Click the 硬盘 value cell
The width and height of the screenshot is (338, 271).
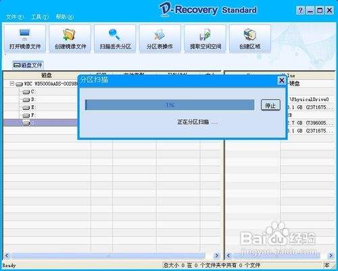(x=294, y=84)
